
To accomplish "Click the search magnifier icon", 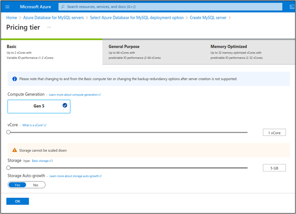I will [63, 7].
